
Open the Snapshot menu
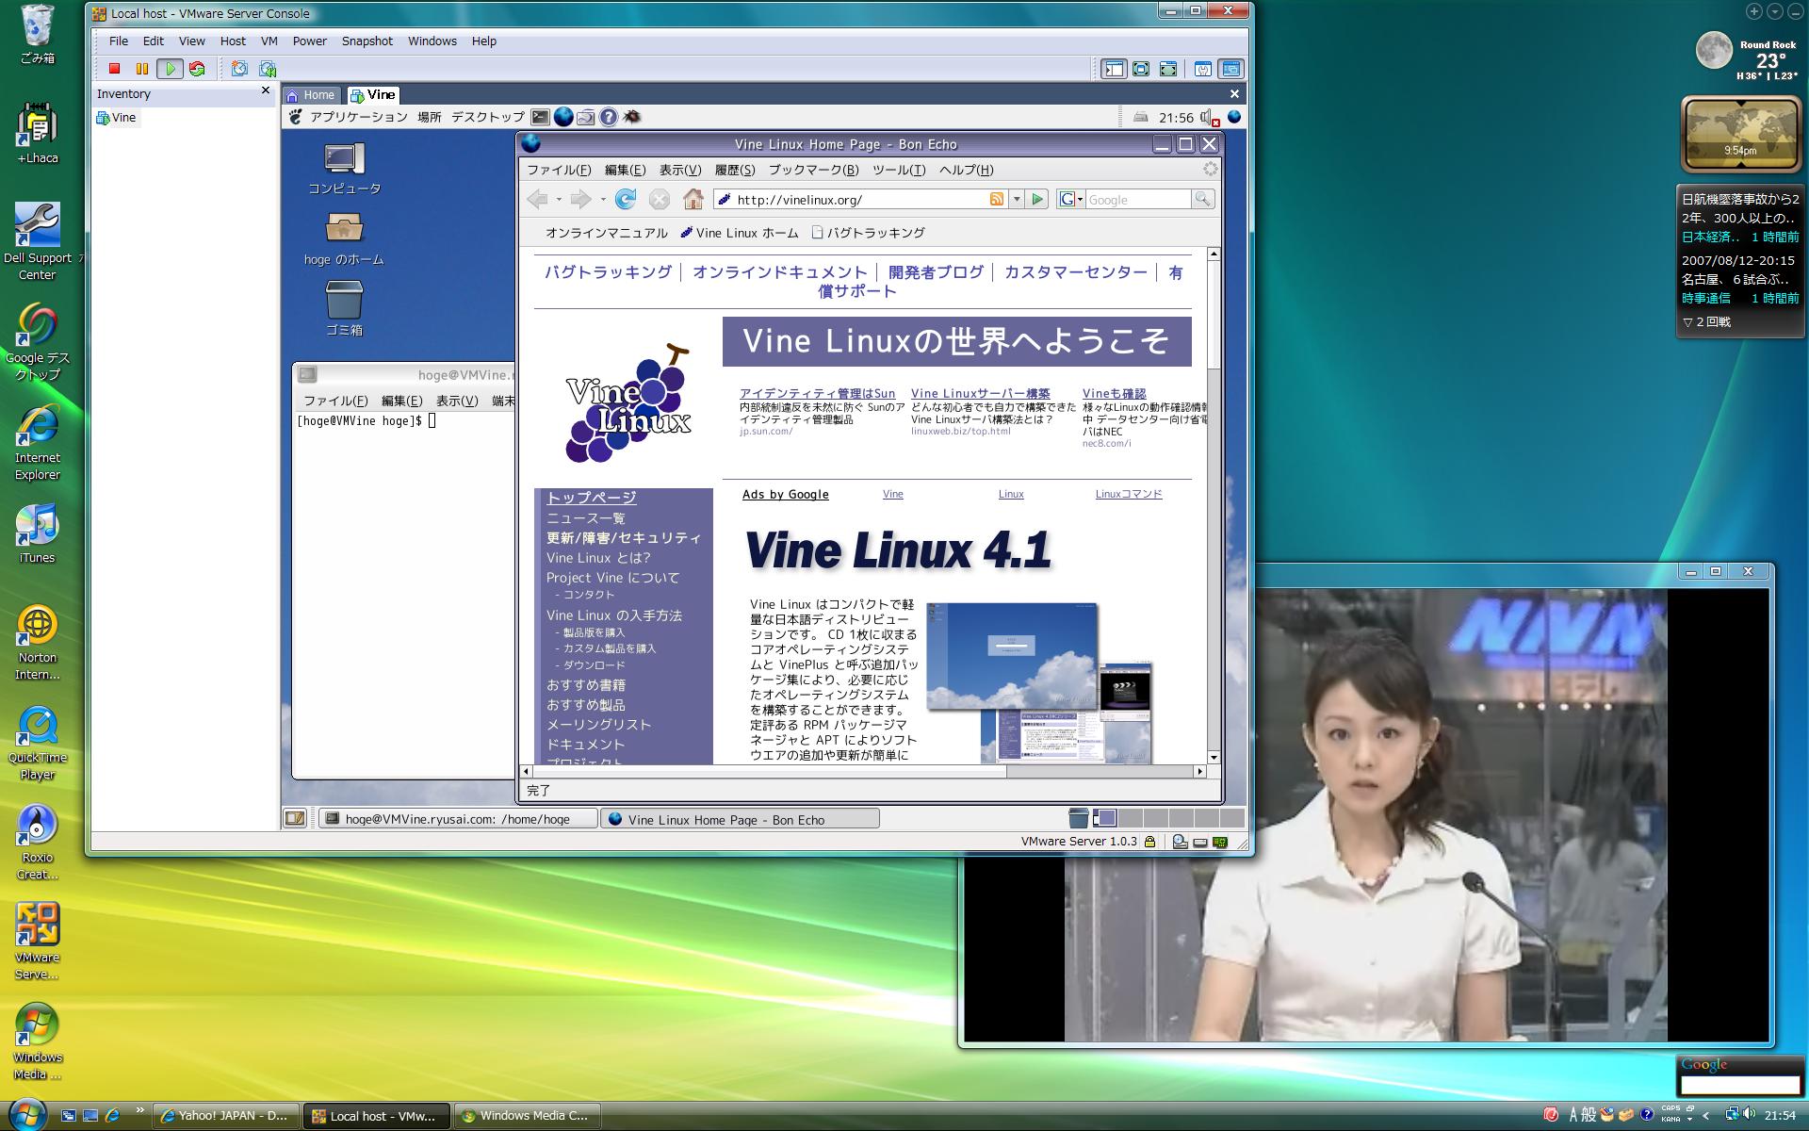[367, 41]
